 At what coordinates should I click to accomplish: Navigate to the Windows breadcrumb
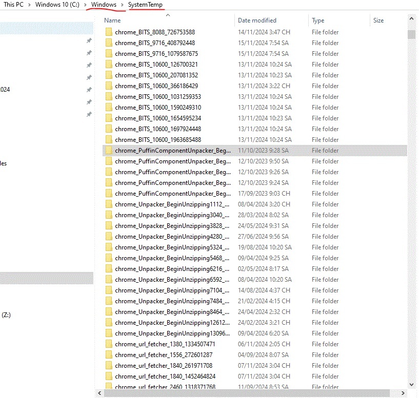click(x=104, y=5)
